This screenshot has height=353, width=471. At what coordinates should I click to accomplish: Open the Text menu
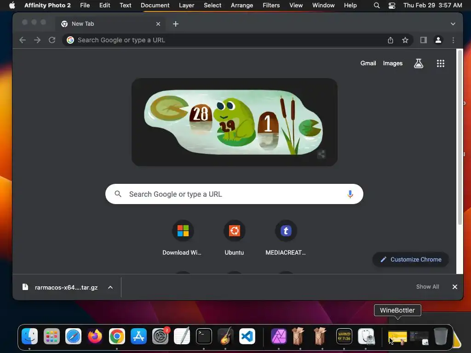click(x=125, y=5)
